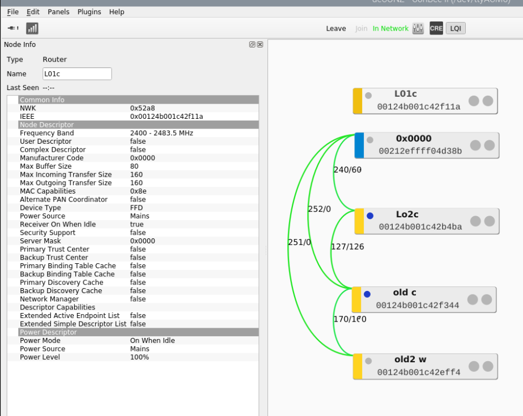This screenshot has height=416, width=523.
Task: Click the 251/0 link quality label
Action: point(299,242)
